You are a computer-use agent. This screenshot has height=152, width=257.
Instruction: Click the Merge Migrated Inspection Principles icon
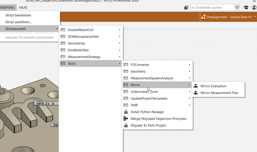point(126,119)
